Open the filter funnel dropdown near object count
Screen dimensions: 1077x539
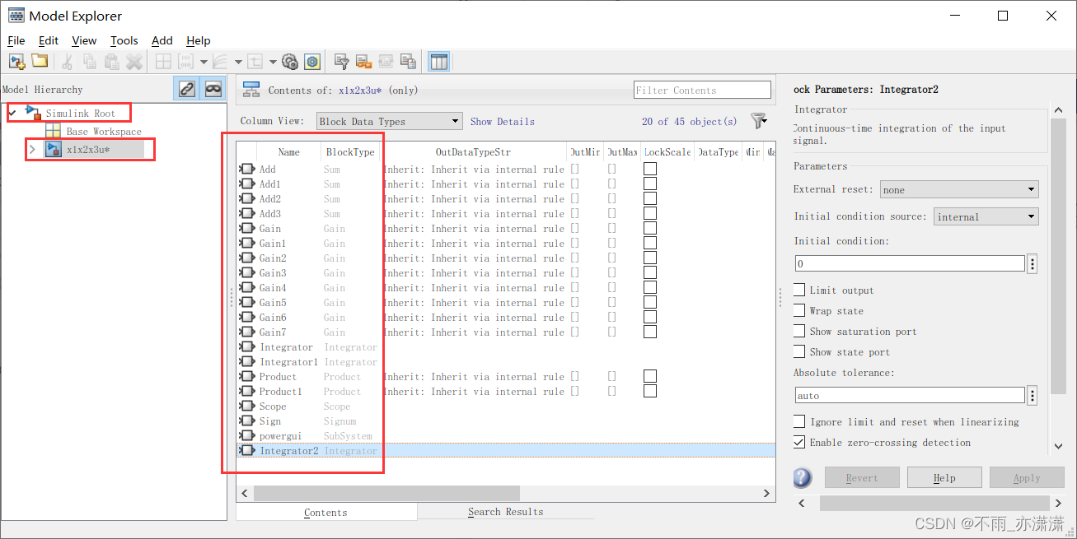coord(759,121)
